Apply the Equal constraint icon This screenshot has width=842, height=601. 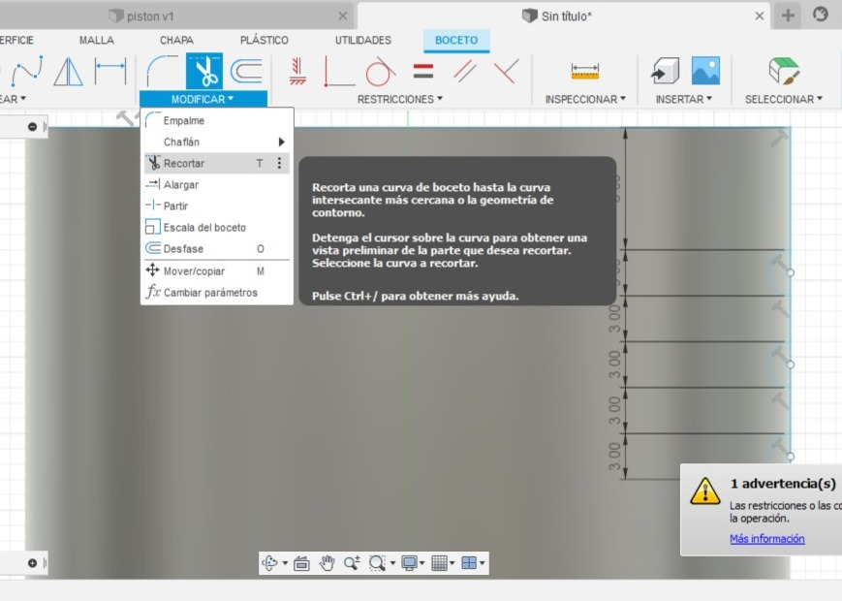pos(423,71)
